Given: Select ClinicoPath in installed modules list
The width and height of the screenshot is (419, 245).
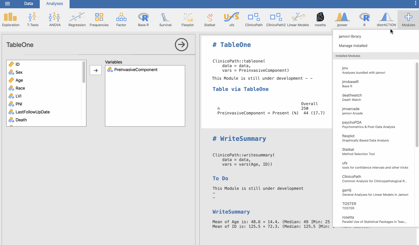Looking at the screenshot, I should coord(374,179).
